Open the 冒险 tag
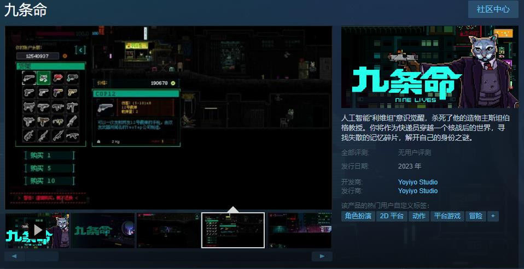Viewport: 524px width, 269px height. click(475, 216)
